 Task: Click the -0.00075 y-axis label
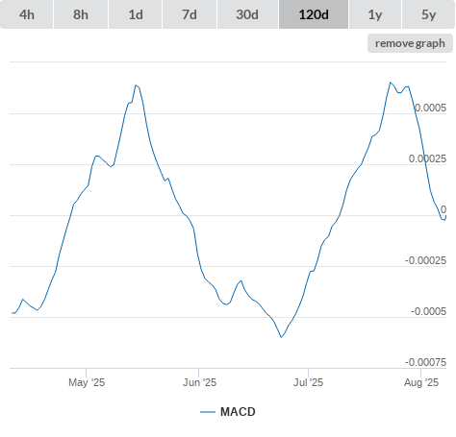pyautogui.click(x=425, y=362)
